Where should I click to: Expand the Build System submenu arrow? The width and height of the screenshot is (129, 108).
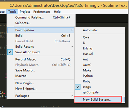click(72, 30)
